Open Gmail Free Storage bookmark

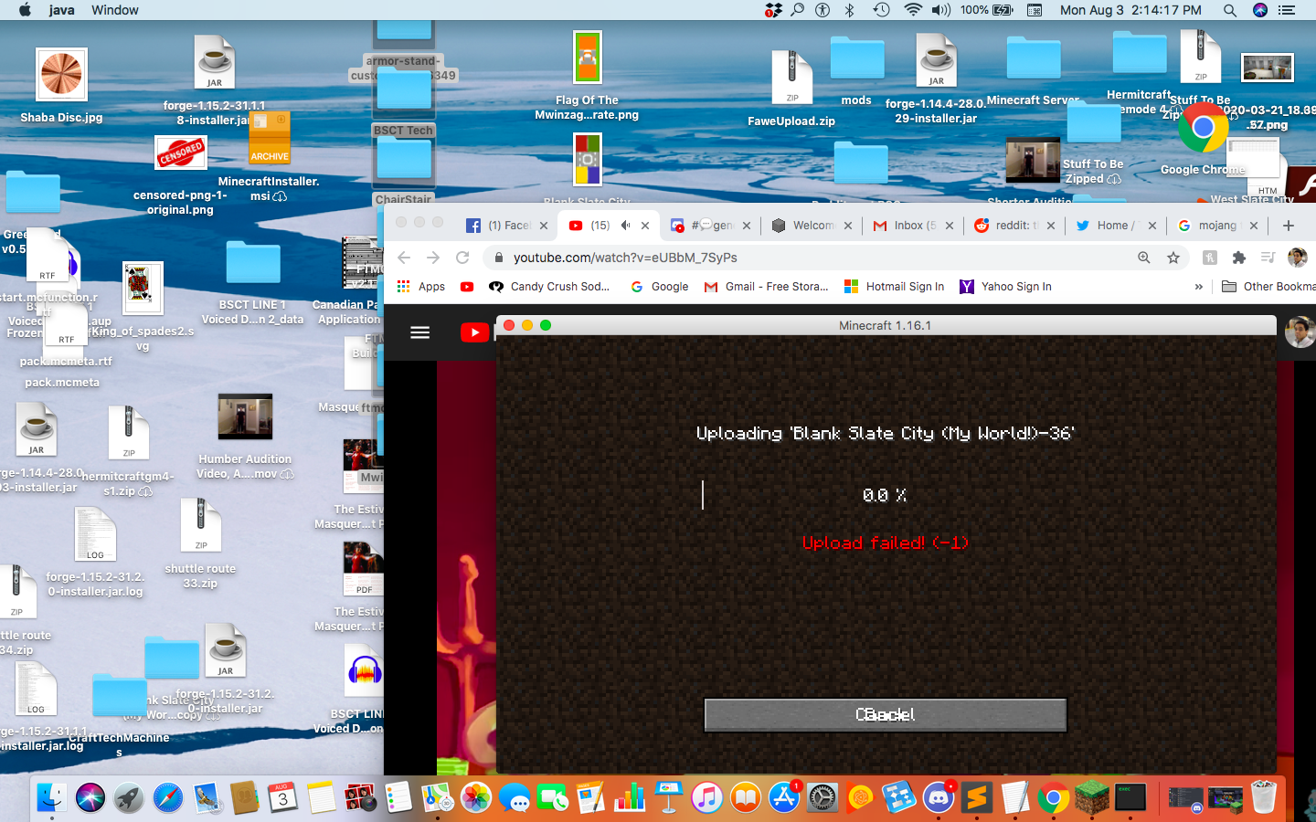767,287
